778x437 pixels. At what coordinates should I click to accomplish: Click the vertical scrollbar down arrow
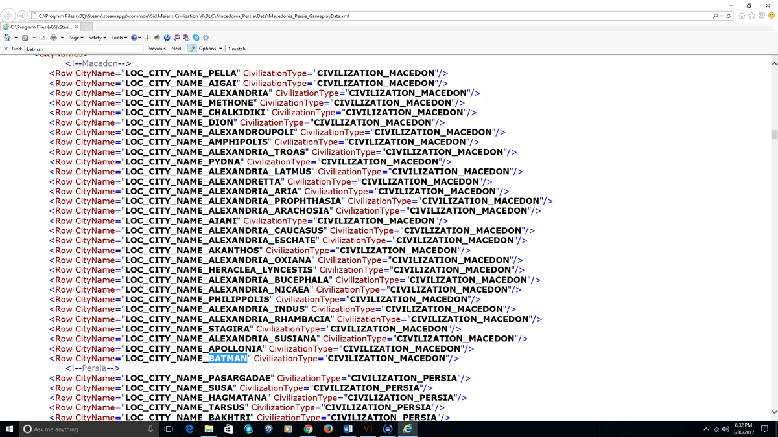click(x=774, y=412)
